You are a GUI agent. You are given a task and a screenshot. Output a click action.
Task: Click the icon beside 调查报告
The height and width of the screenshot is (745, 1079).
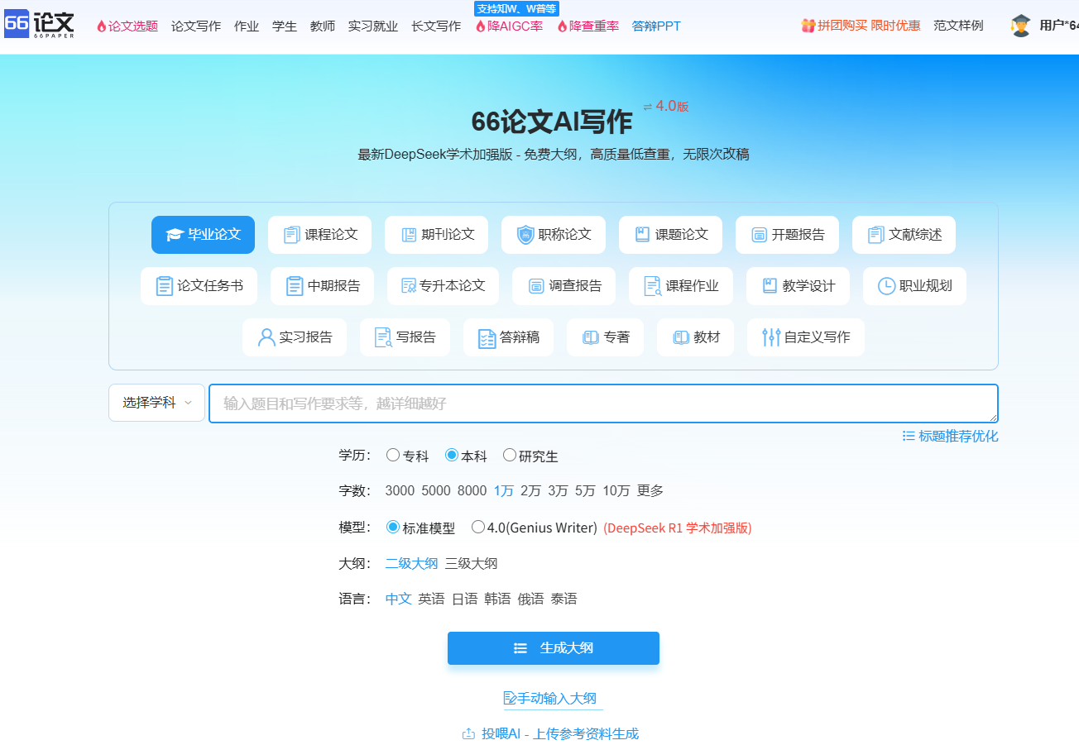click(x=536, y=286)
